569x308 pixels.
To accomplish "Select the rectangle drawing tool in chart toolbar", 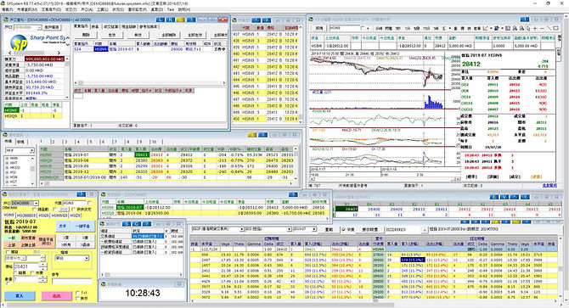I will [x=556, y=28].
